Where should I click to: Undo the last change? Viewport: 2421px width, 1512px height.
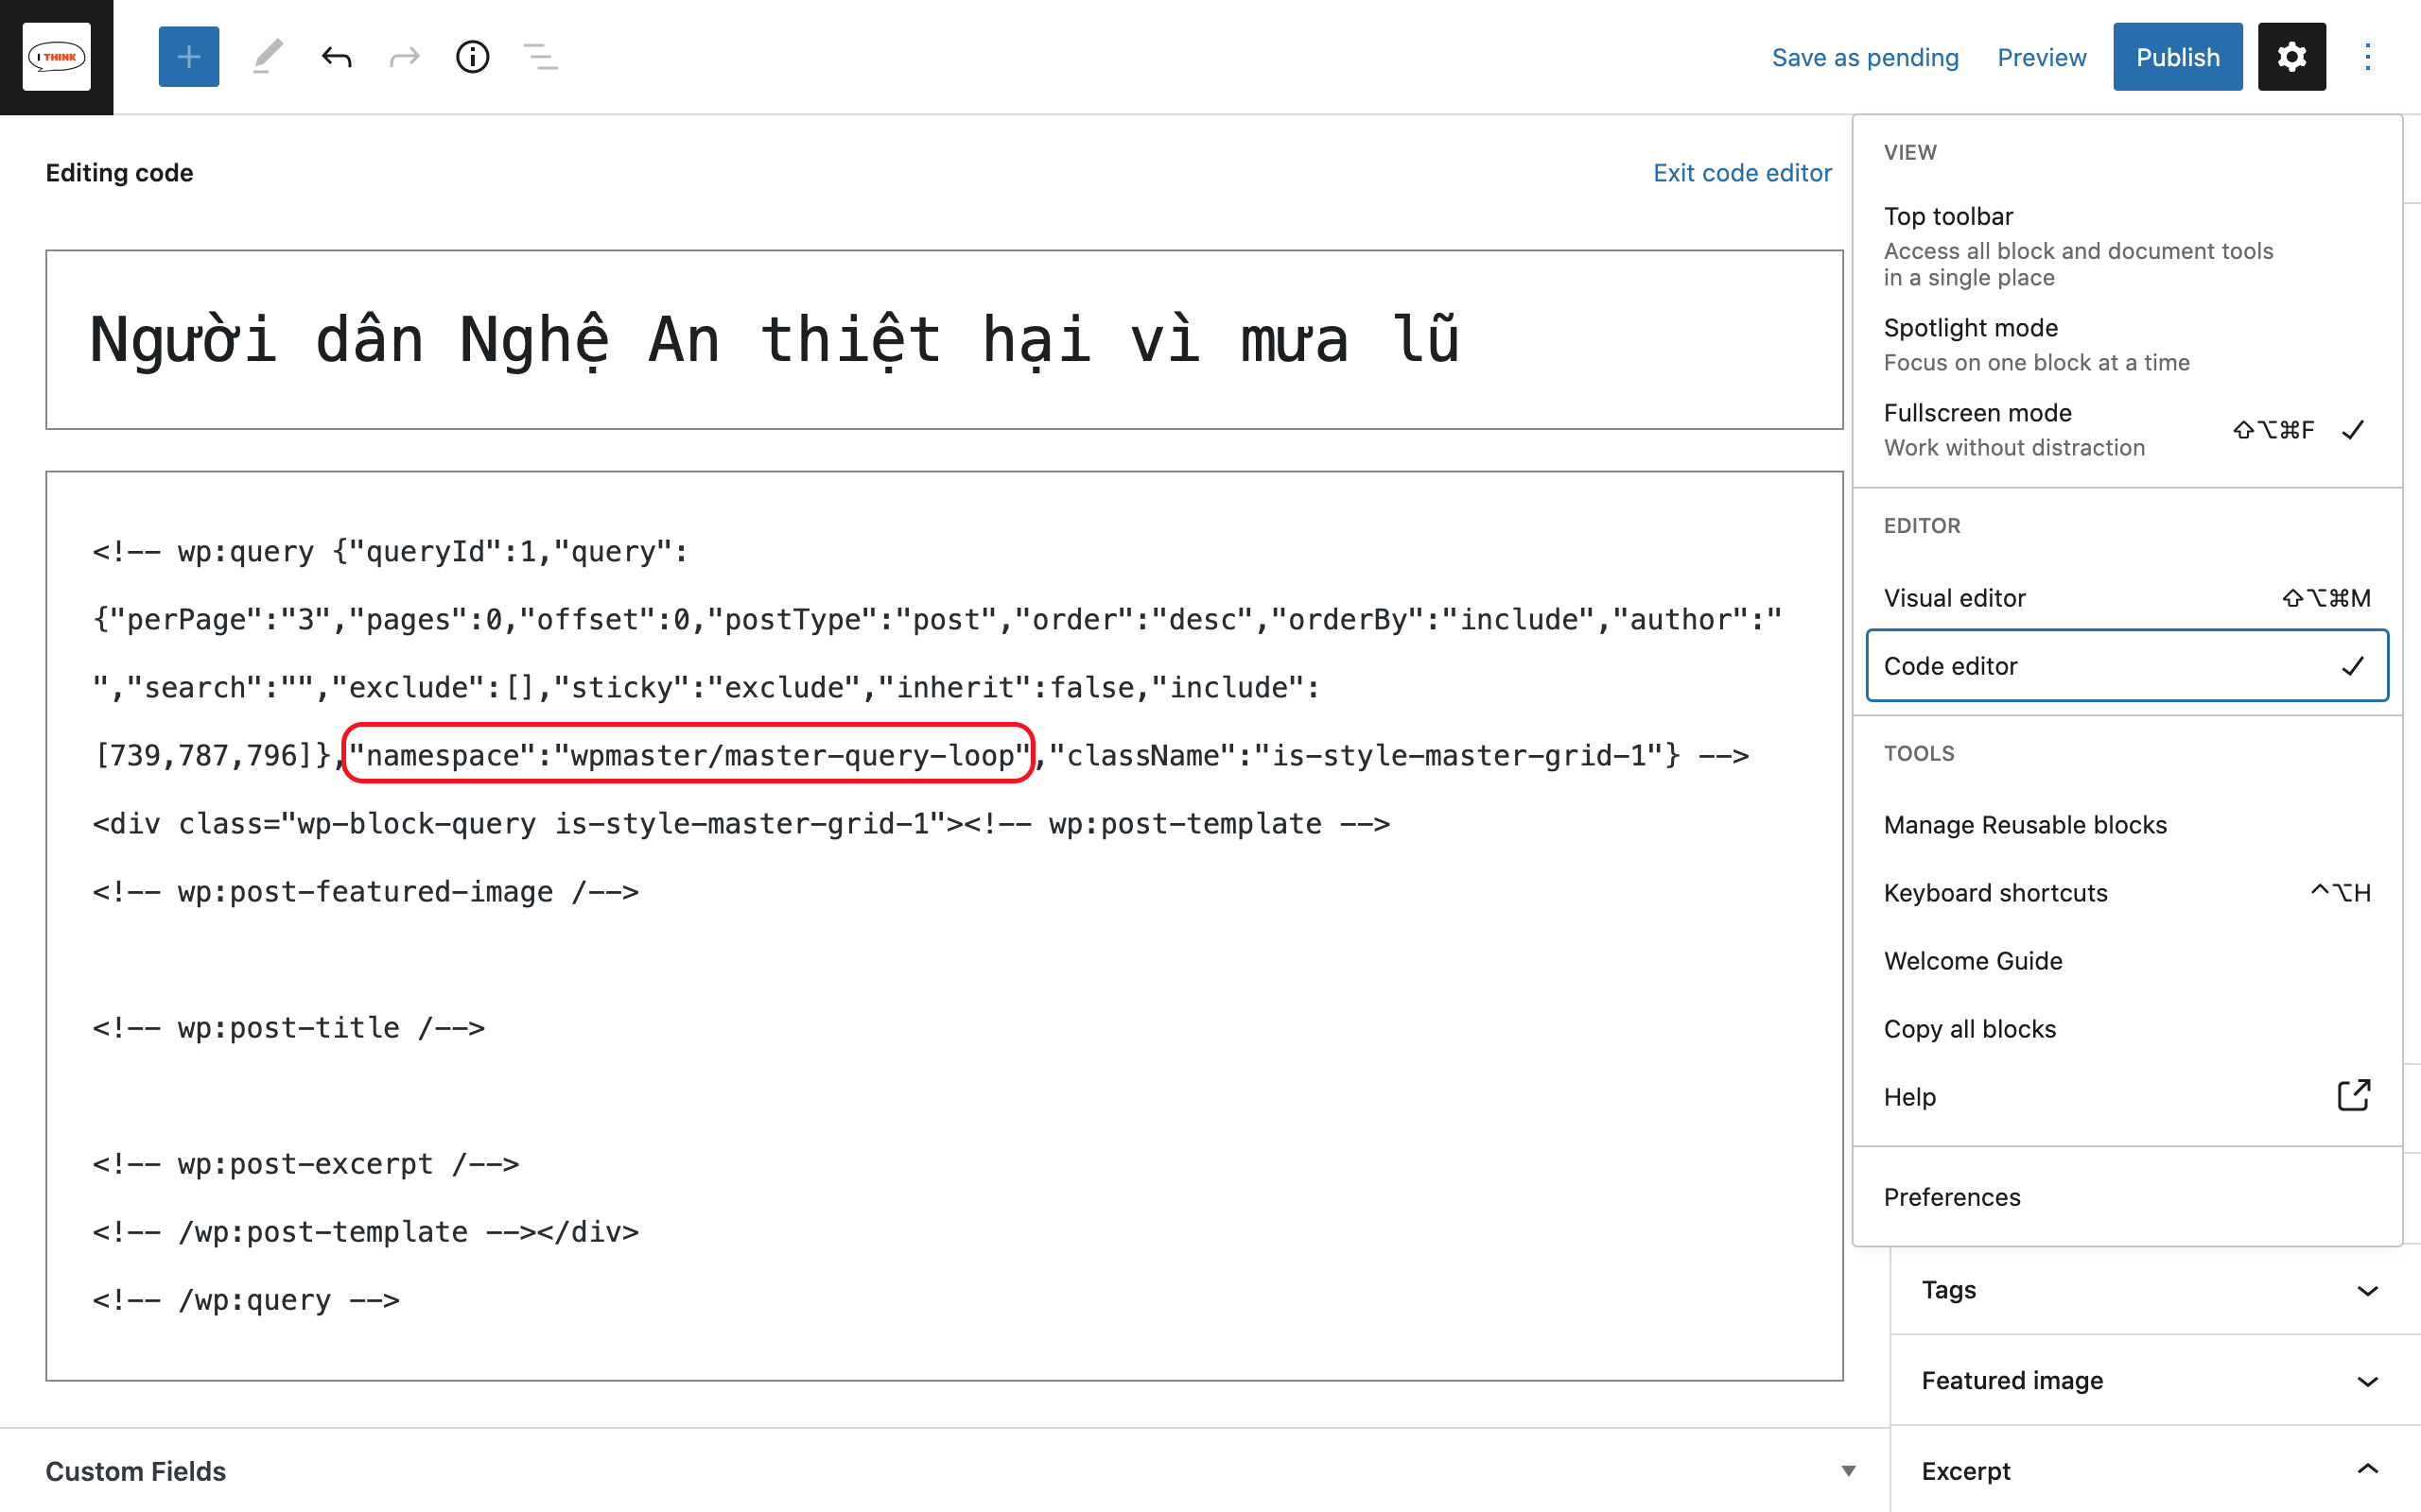pyautogui.click(x=337, y=57)
